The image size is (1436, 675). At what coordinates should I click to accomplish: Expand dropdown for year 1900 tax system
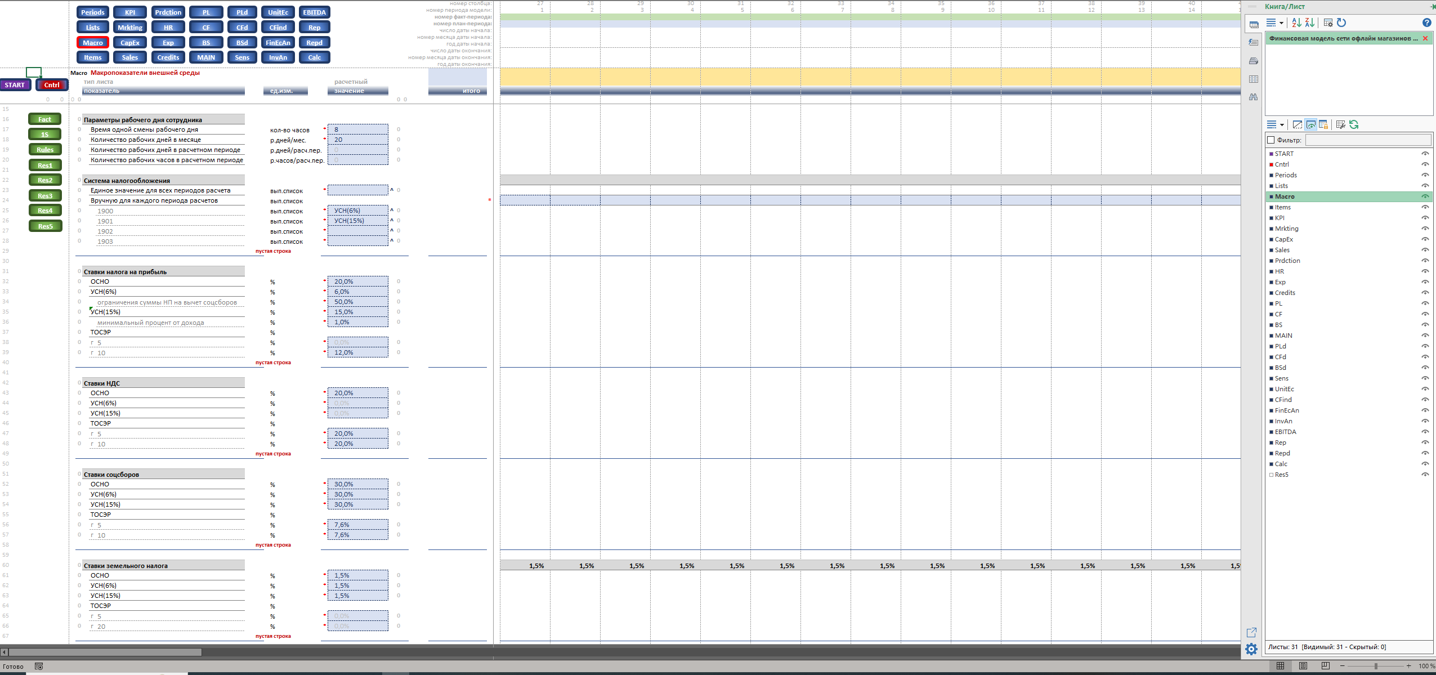pyautogui.click(x=392, y=211)
